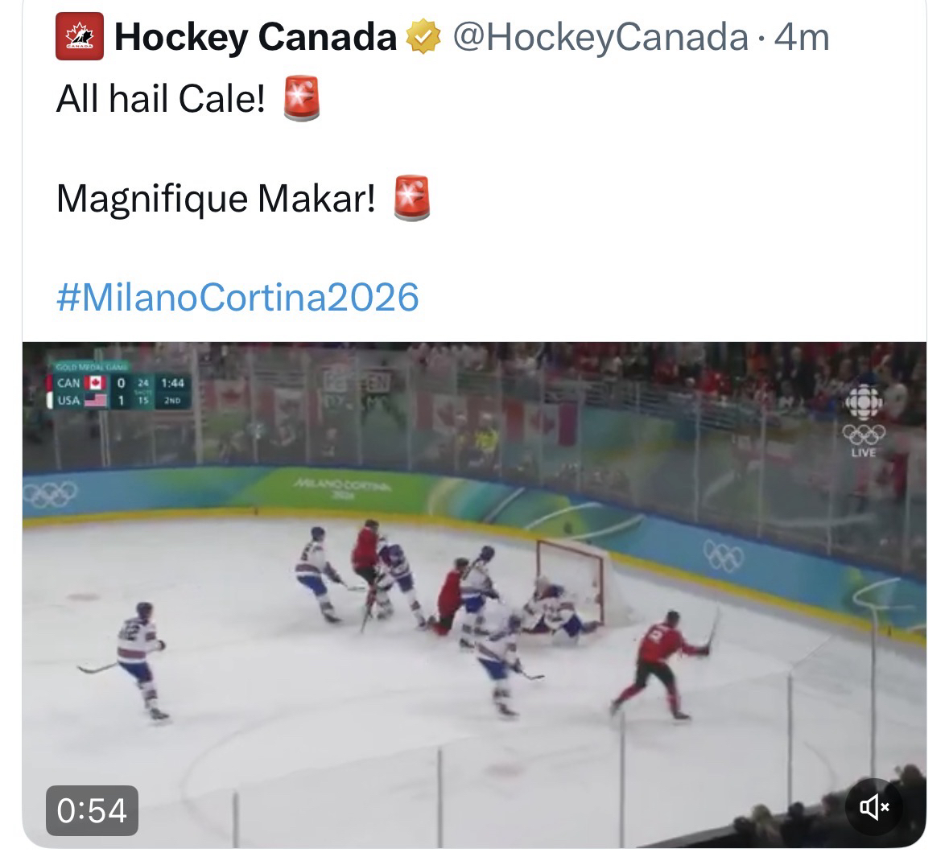The image size is (949, 861).
Task: Click the Canada flag on the scoreboard
Action: [x=96, y=383]
